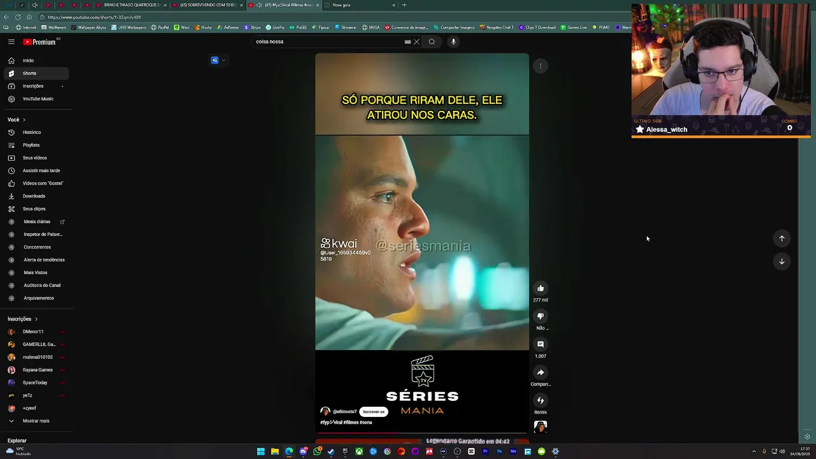Open Assistir mais tarde list
The height and width of the screenshot is (459, 816).
pyautogui.click(x=36, y=171)
